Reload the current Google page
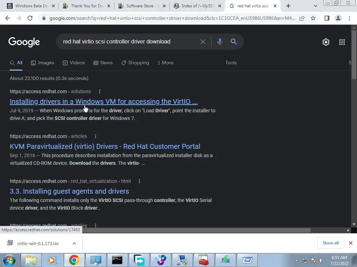The width and height of the screenshot is (357, 267). [30, 18]
